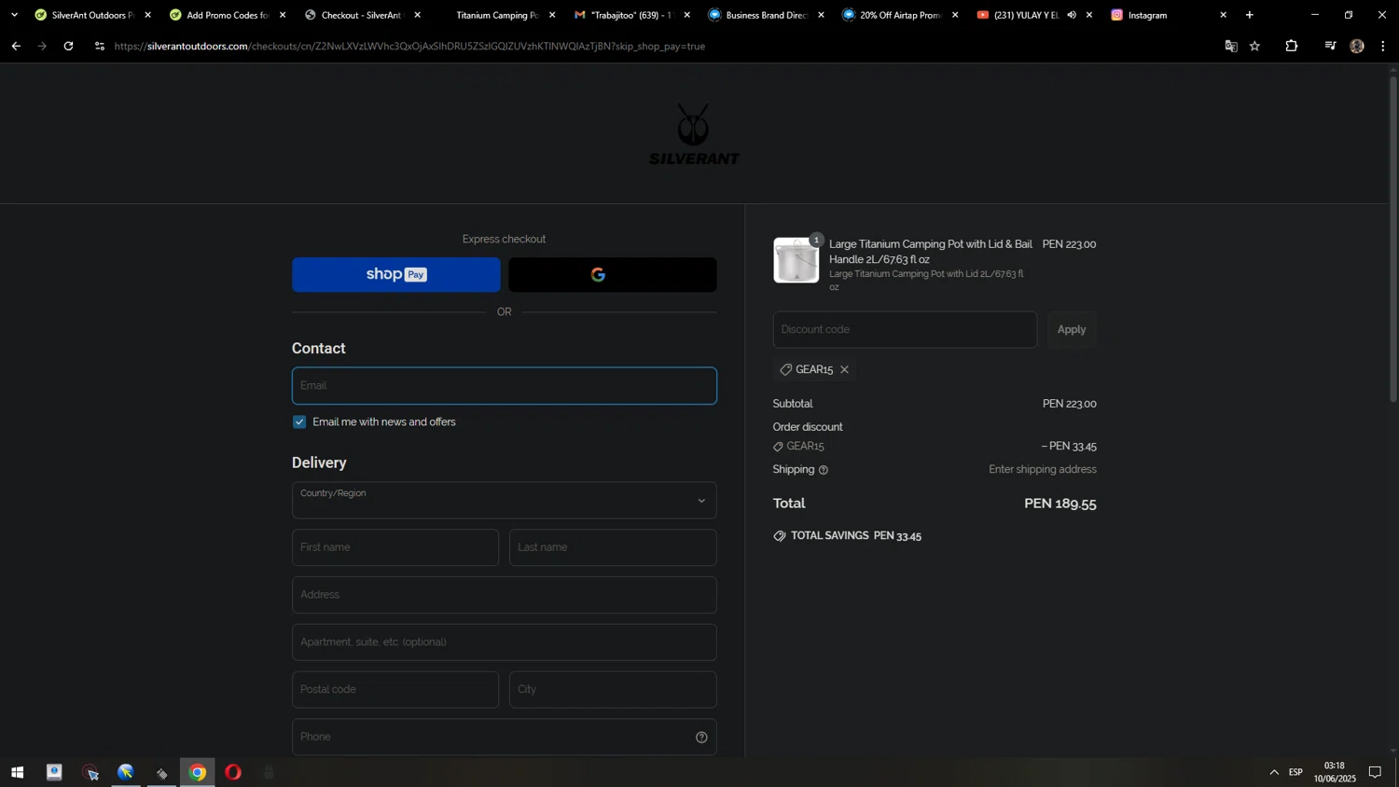This screenshot has height=787, width=1399.
Task: Click the Last name field
Action: point(613,547)
